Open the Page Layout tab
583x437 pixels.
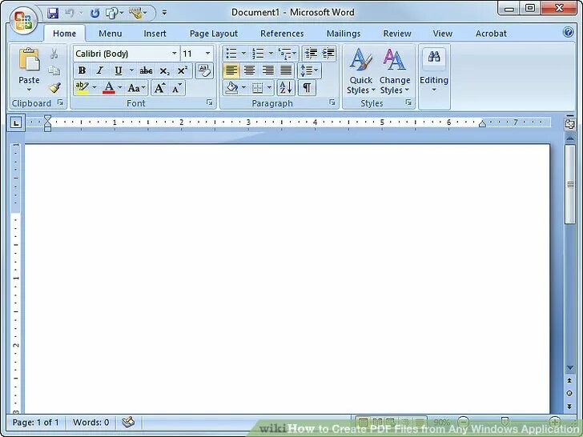[213, 34]
